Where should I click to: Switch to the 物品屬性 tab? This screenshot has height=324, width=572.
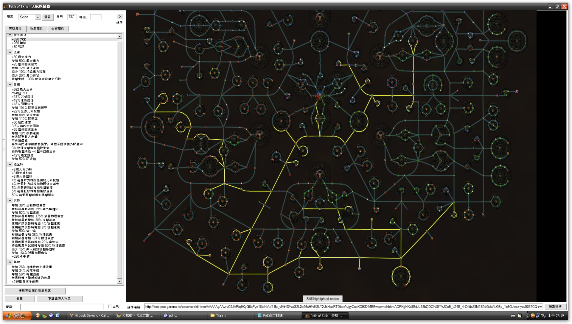(x=36, y=29)
